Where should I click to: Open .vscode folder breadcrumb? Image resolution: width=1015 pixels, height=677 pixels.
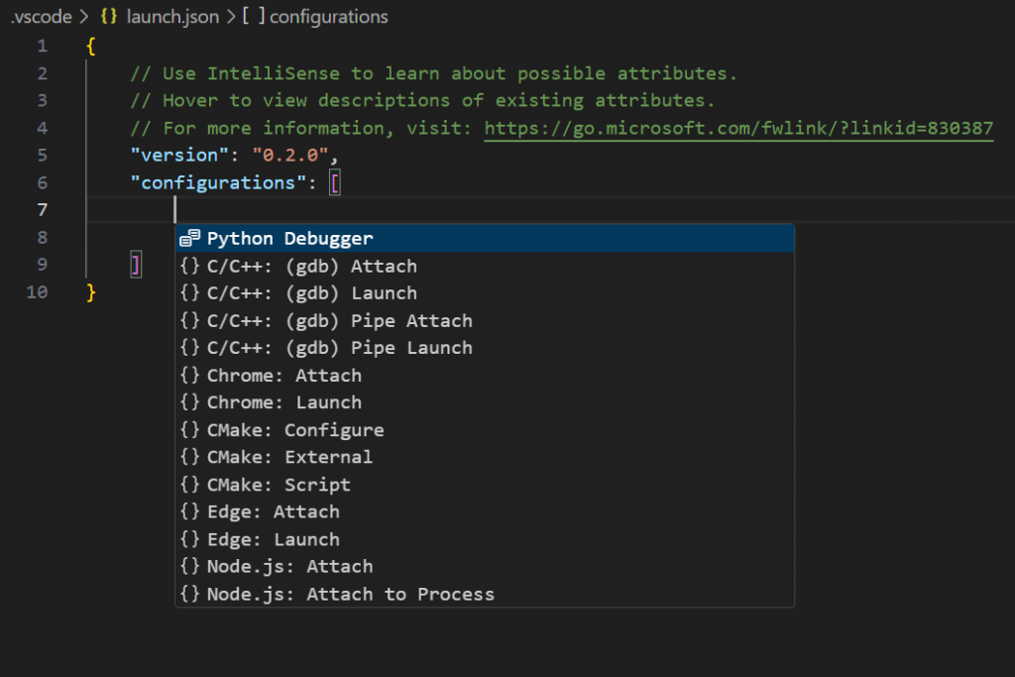pyautogui.click(x=41, y=17)
